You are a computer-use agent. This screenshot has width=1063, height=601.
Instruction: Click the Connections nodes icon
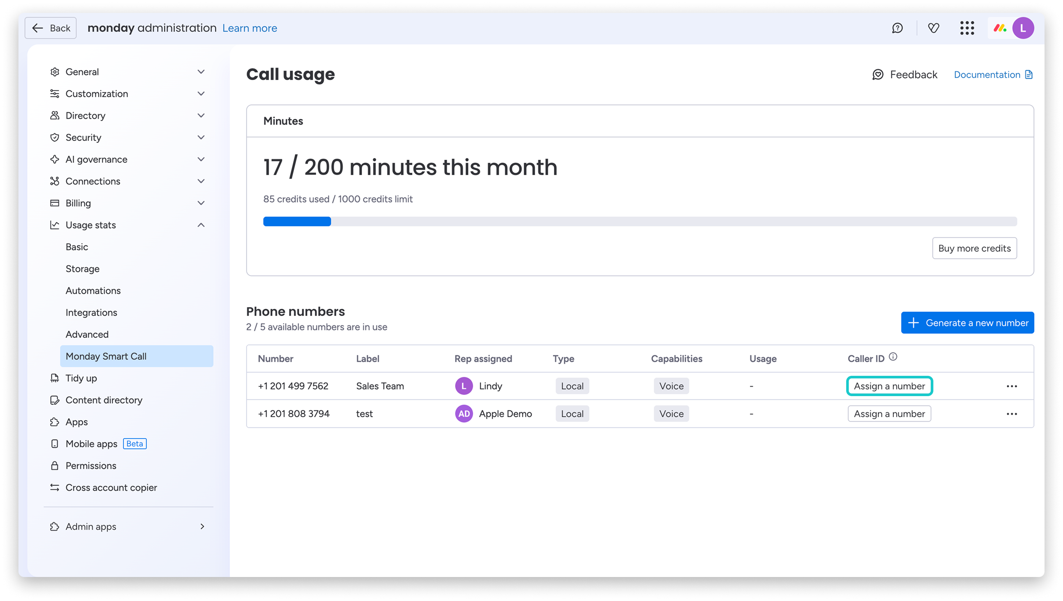[x=55, y=181]
